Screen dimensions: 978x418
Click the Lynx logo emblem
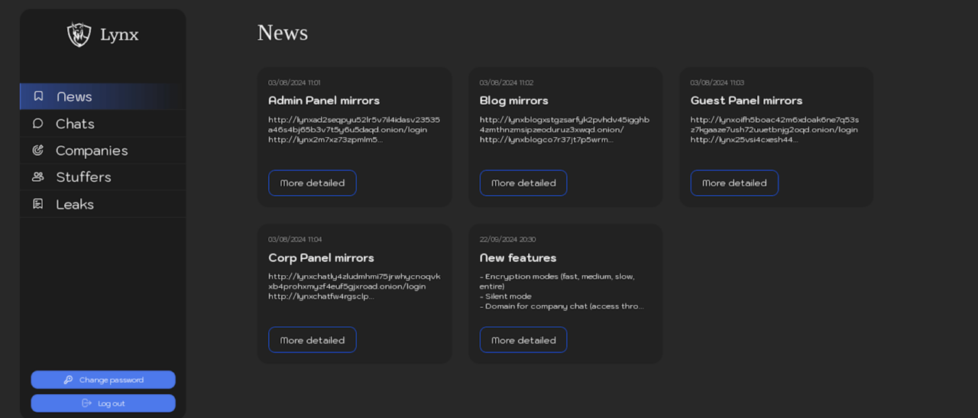click(79, 34)
